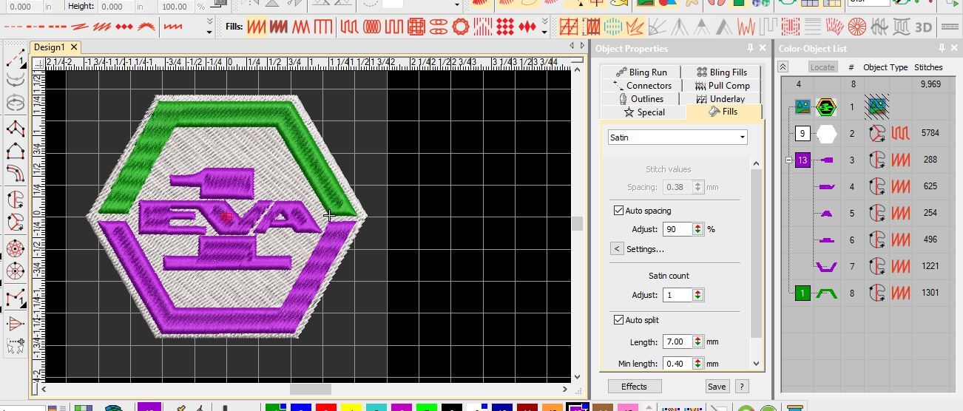Click the Effects button
The height and width of the screenshot is (411, 963).
(x=634, y=387)
